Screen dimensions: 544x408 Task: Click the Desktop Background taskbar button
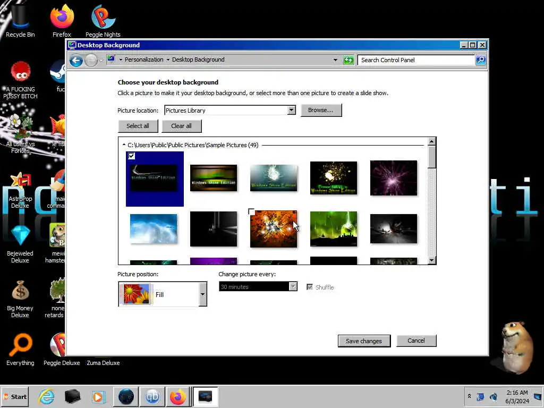pos(205,396)
